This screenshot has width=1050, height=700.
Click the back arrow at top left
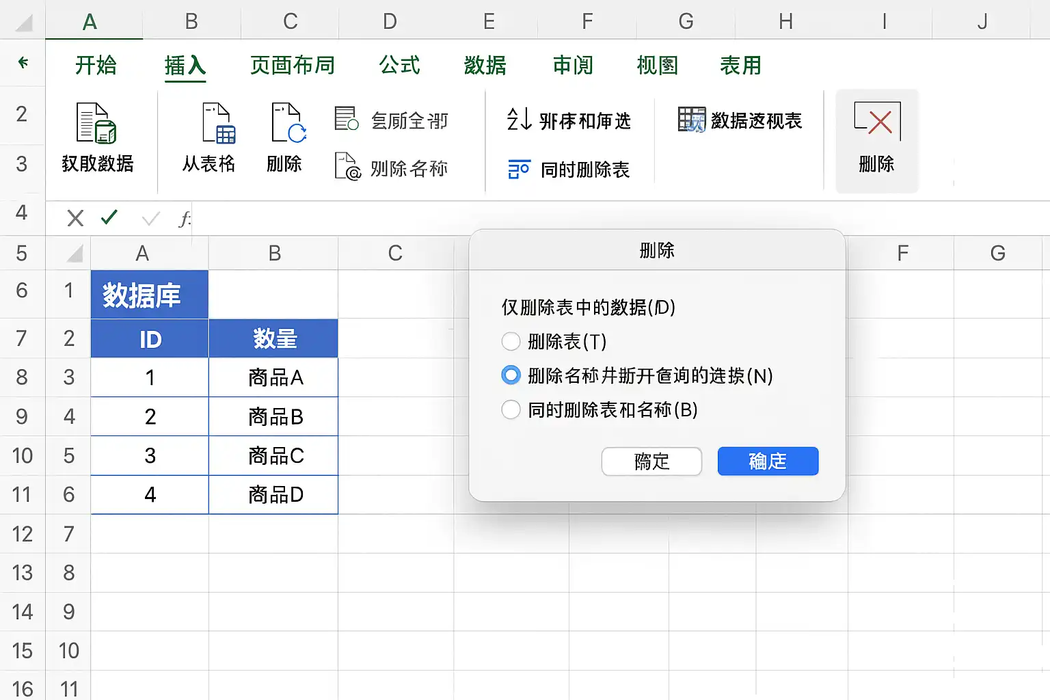[x=23, y=62]
